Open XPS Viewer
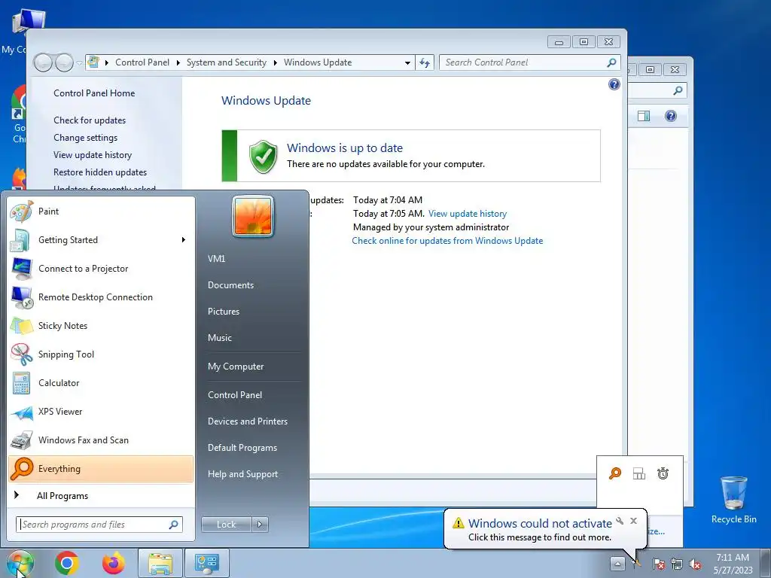771x578 pixels. (x=101, y=412)
